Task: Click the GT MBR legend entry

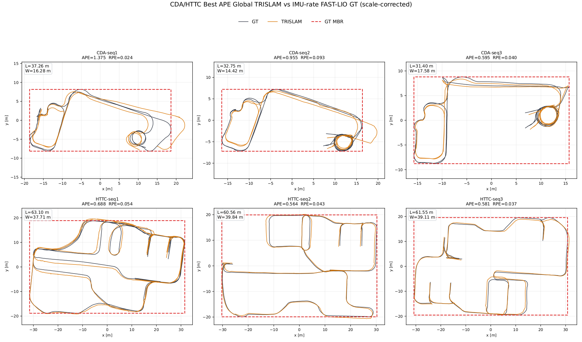Action: pyautogui.click(x=327, y=22)
